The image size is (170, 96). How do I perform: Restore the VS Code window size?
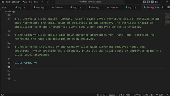click(x=167, y=2)
